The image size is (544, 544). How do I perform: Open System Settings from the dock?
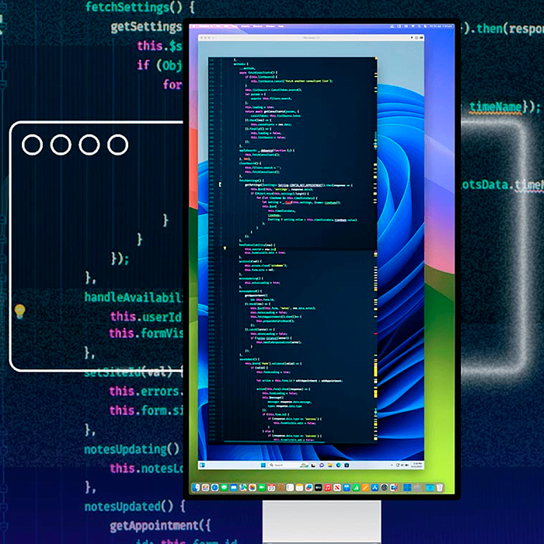384,487
